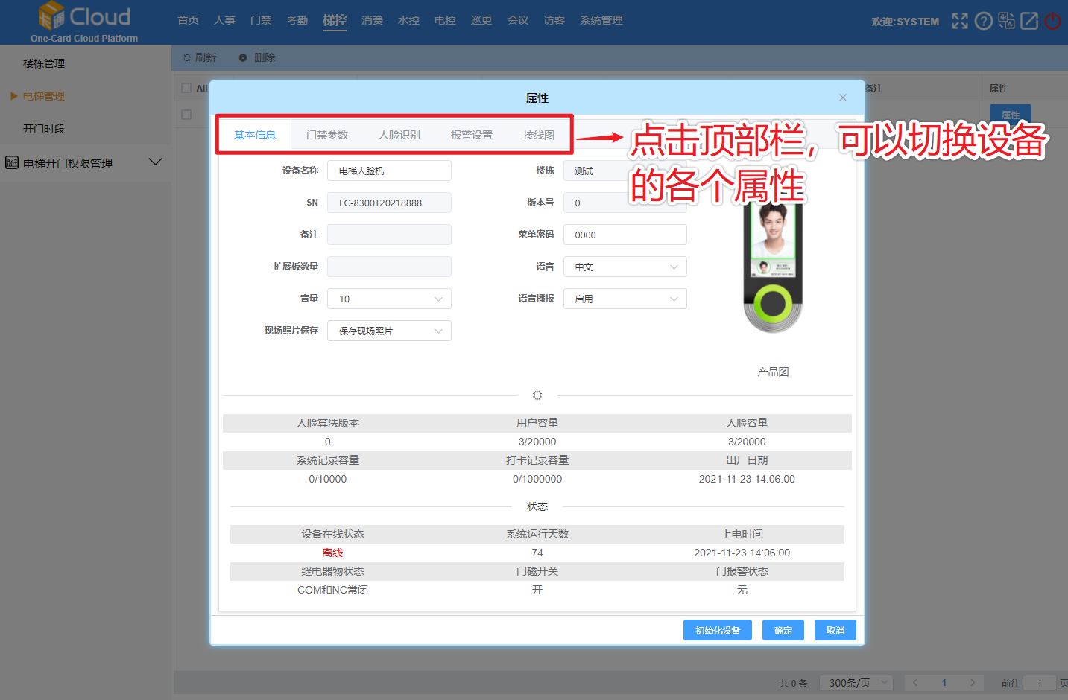Click the language translation icon
The width and height of the screenshot is (1068, 700).
[1006, 21]
